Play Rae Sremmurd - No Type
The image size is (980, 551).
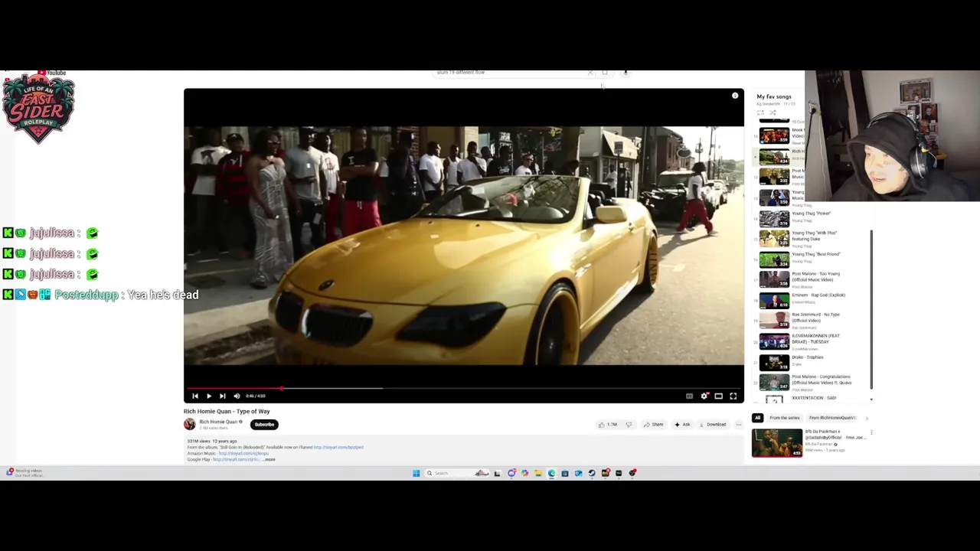[x=812, y=320]
